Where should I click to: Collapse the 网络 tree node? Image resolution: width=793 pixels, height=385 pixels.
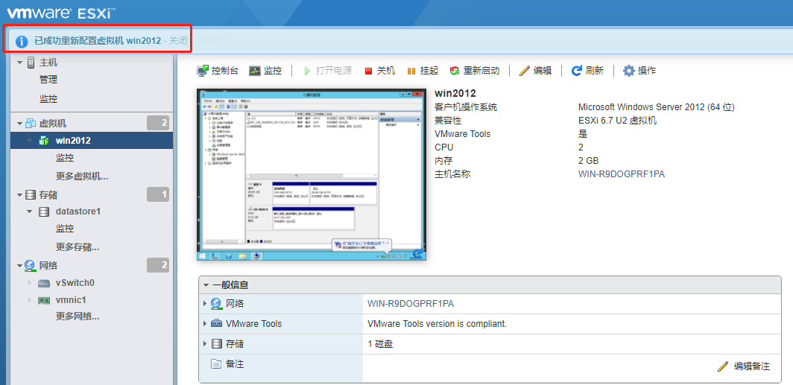pos(19,265)
